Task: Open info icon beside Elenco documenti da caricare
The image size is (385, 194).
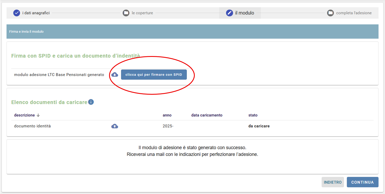Action: point(91,102)
